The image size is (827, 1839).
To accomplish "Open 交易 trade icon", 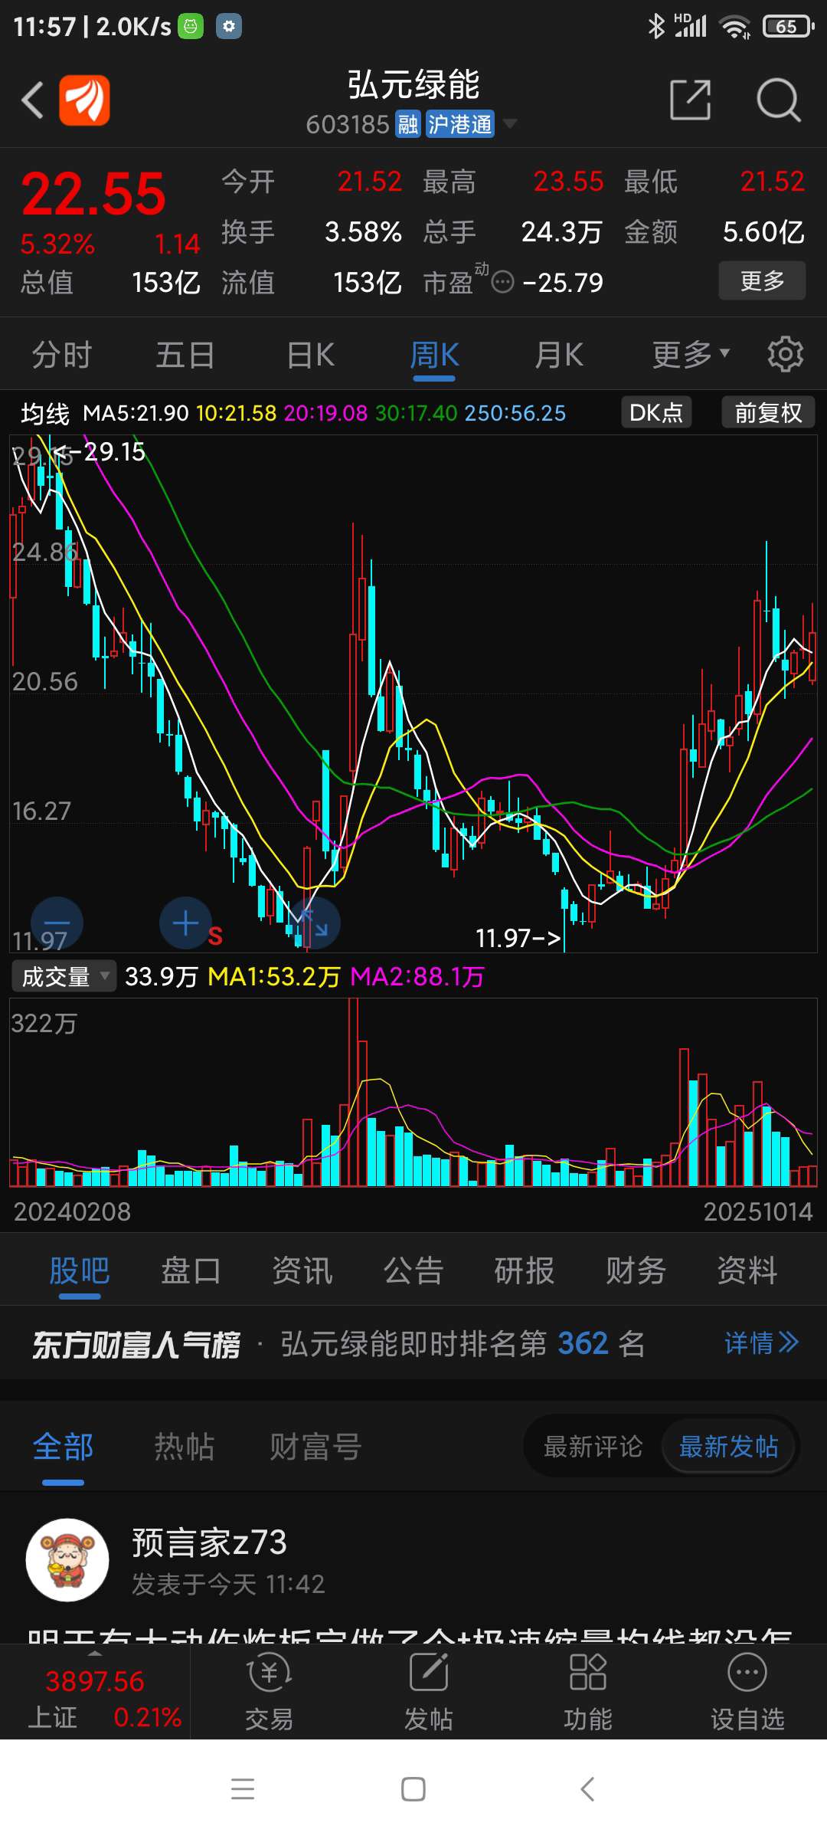I will point(269,1692).
